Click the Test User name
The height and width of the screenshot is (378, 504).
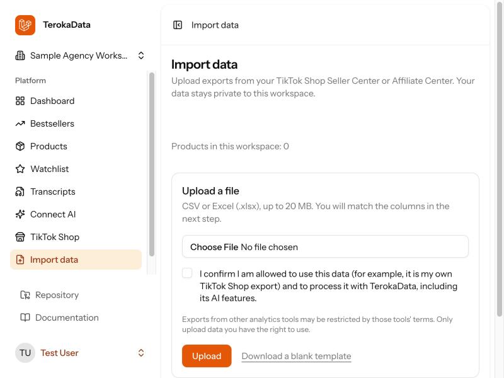tap(59, 353)
